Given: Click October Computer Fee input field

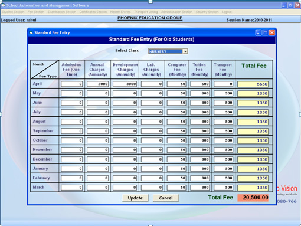Looking at the screenshot, I should point(176,140).
